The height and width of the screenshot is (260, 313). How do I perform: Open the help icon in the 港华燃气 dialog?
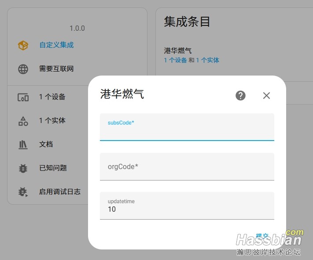click(240, 96)
